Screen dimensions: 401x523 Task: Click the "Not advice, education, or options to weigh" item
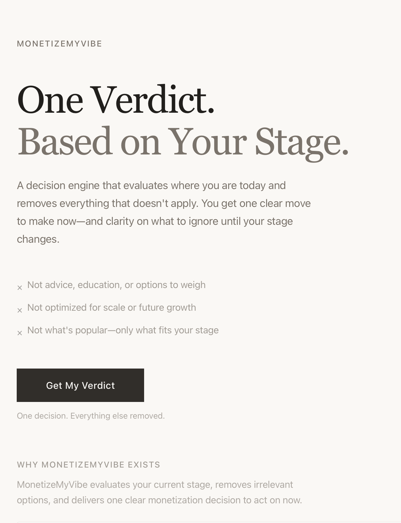[116, 285]
